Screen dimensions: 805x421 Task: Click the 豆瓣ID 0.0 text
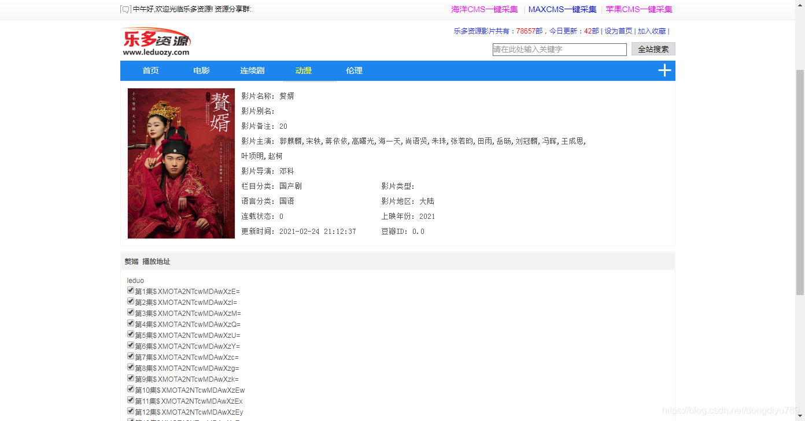pyautogui.click(x=402, y=232)
